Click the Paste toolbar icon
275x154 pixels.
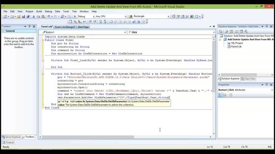[43, 16]
